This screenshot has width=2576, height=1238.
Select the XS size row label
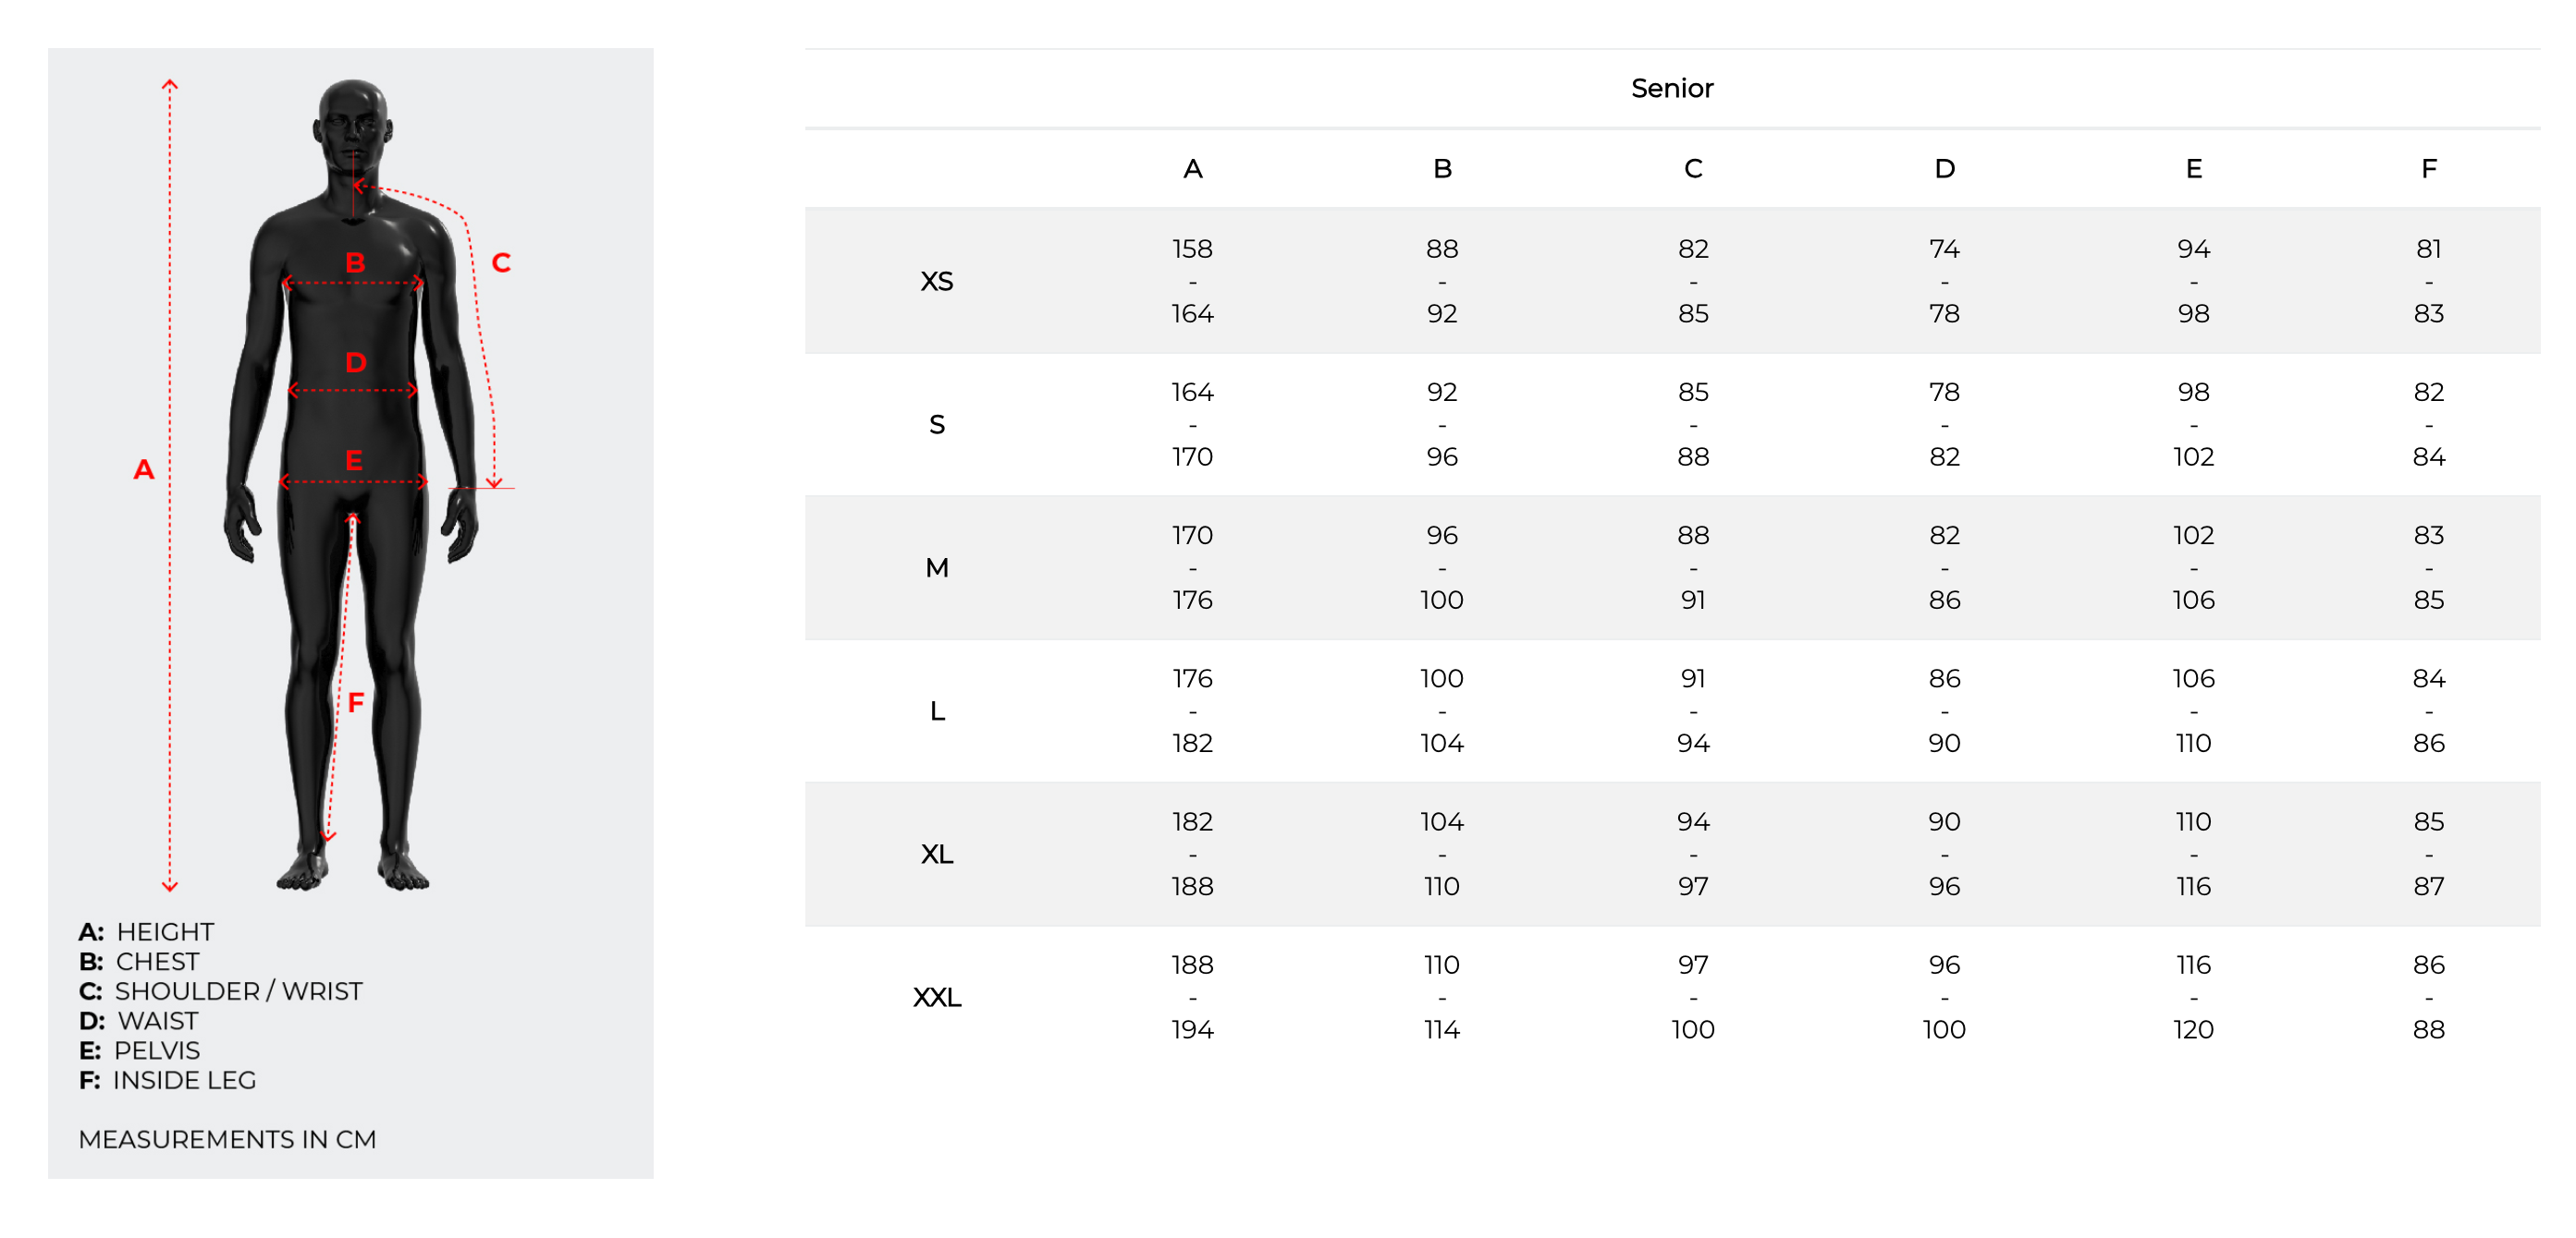coord(936,281)
